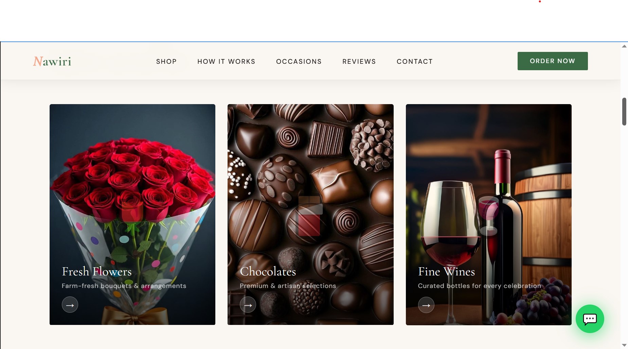The image size is (628, 349).
Task: Navigate to Contact
Action: click(415, 61)
